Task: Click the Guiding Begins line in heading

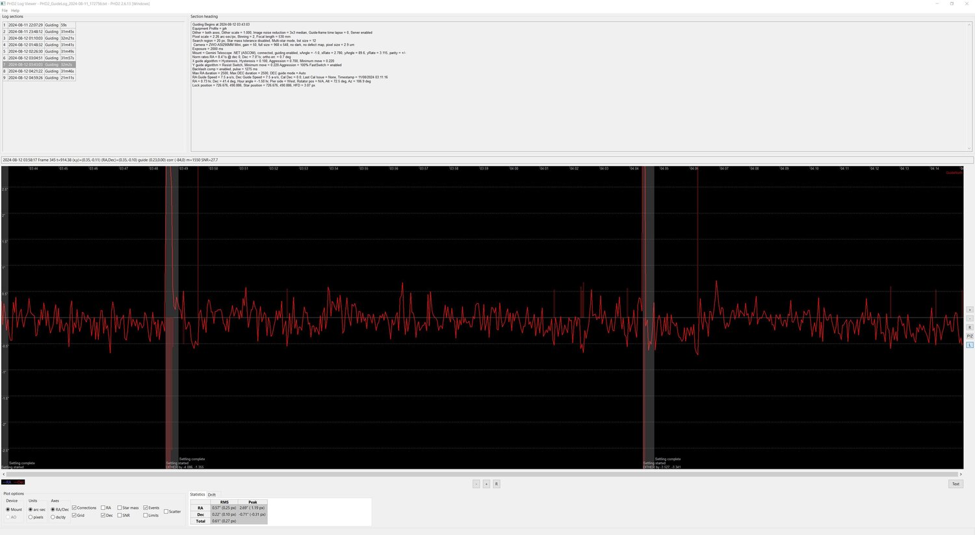Action: (221, 25)
